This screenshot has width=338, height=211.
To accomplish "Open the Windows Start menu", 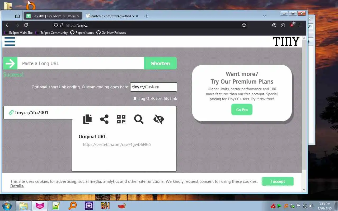I will tap(7, 206).
